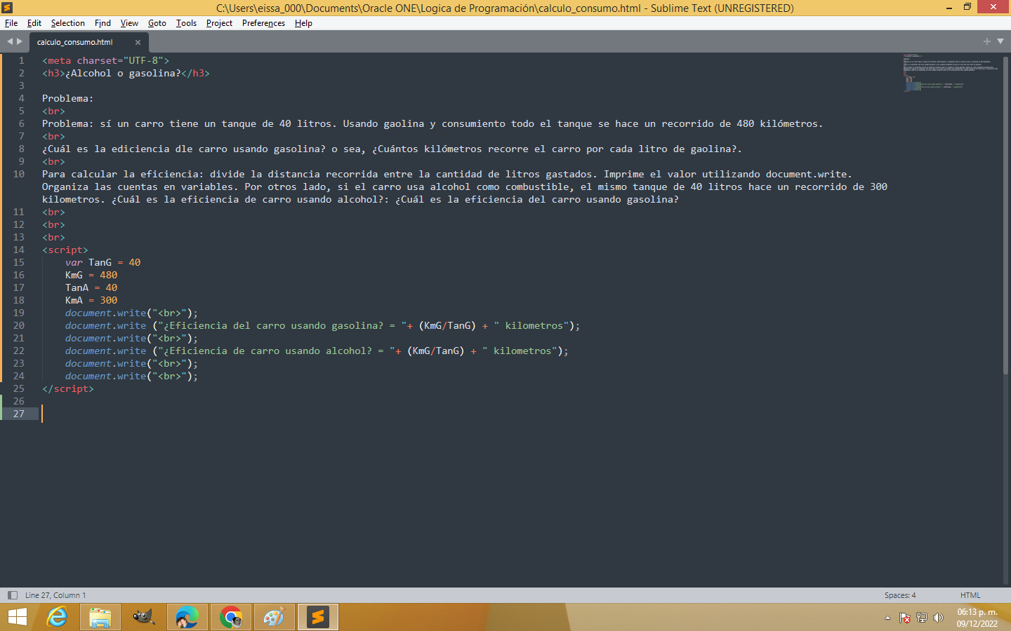Open the File menu
The image size is (1011, 631).
[x=11, y=23]
